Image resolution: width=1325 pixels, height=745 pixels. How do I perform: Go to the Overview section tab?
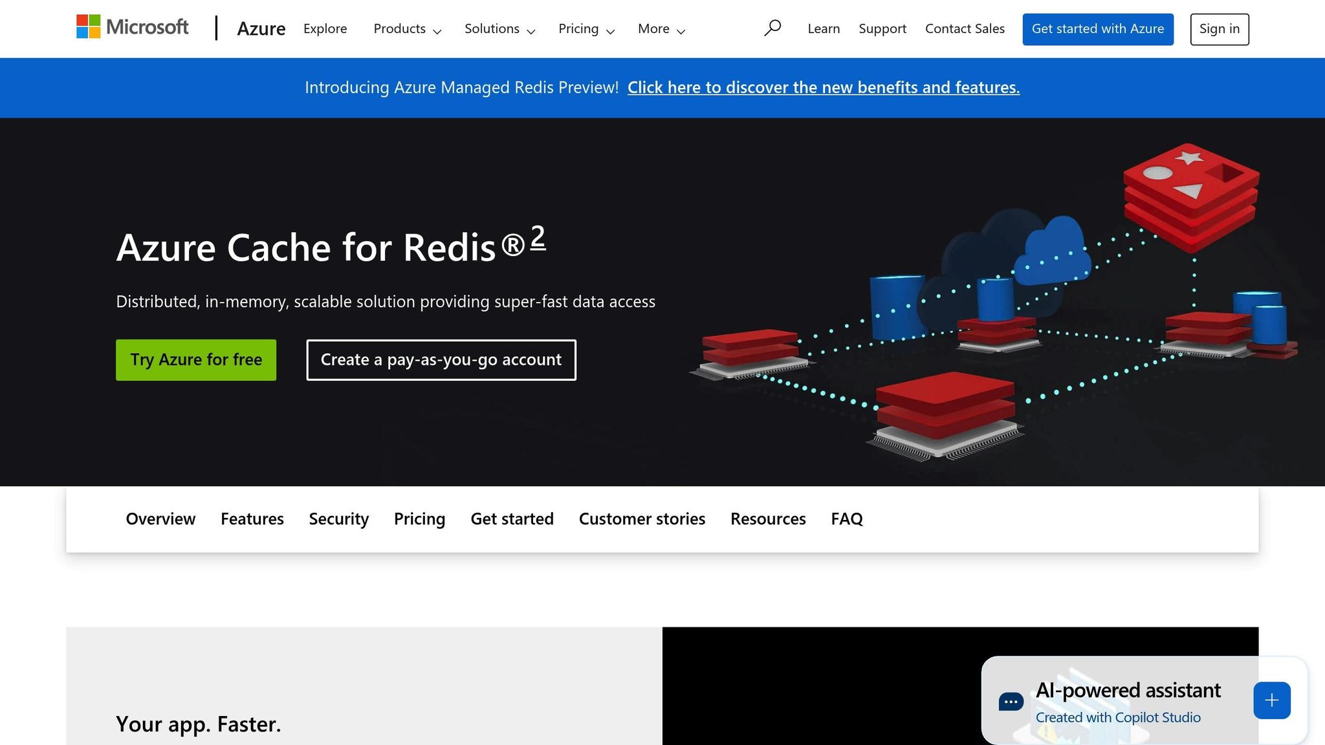pyautogui.click(x=160, y=519)
